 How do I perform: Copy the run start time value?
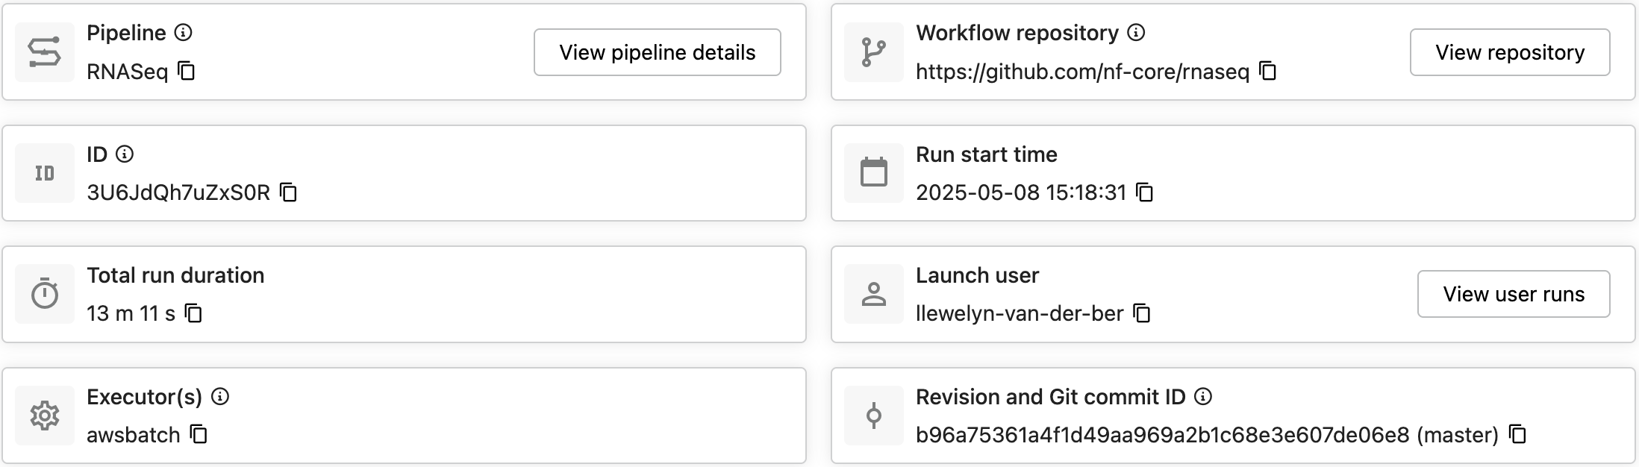[x=1145, y=192]
